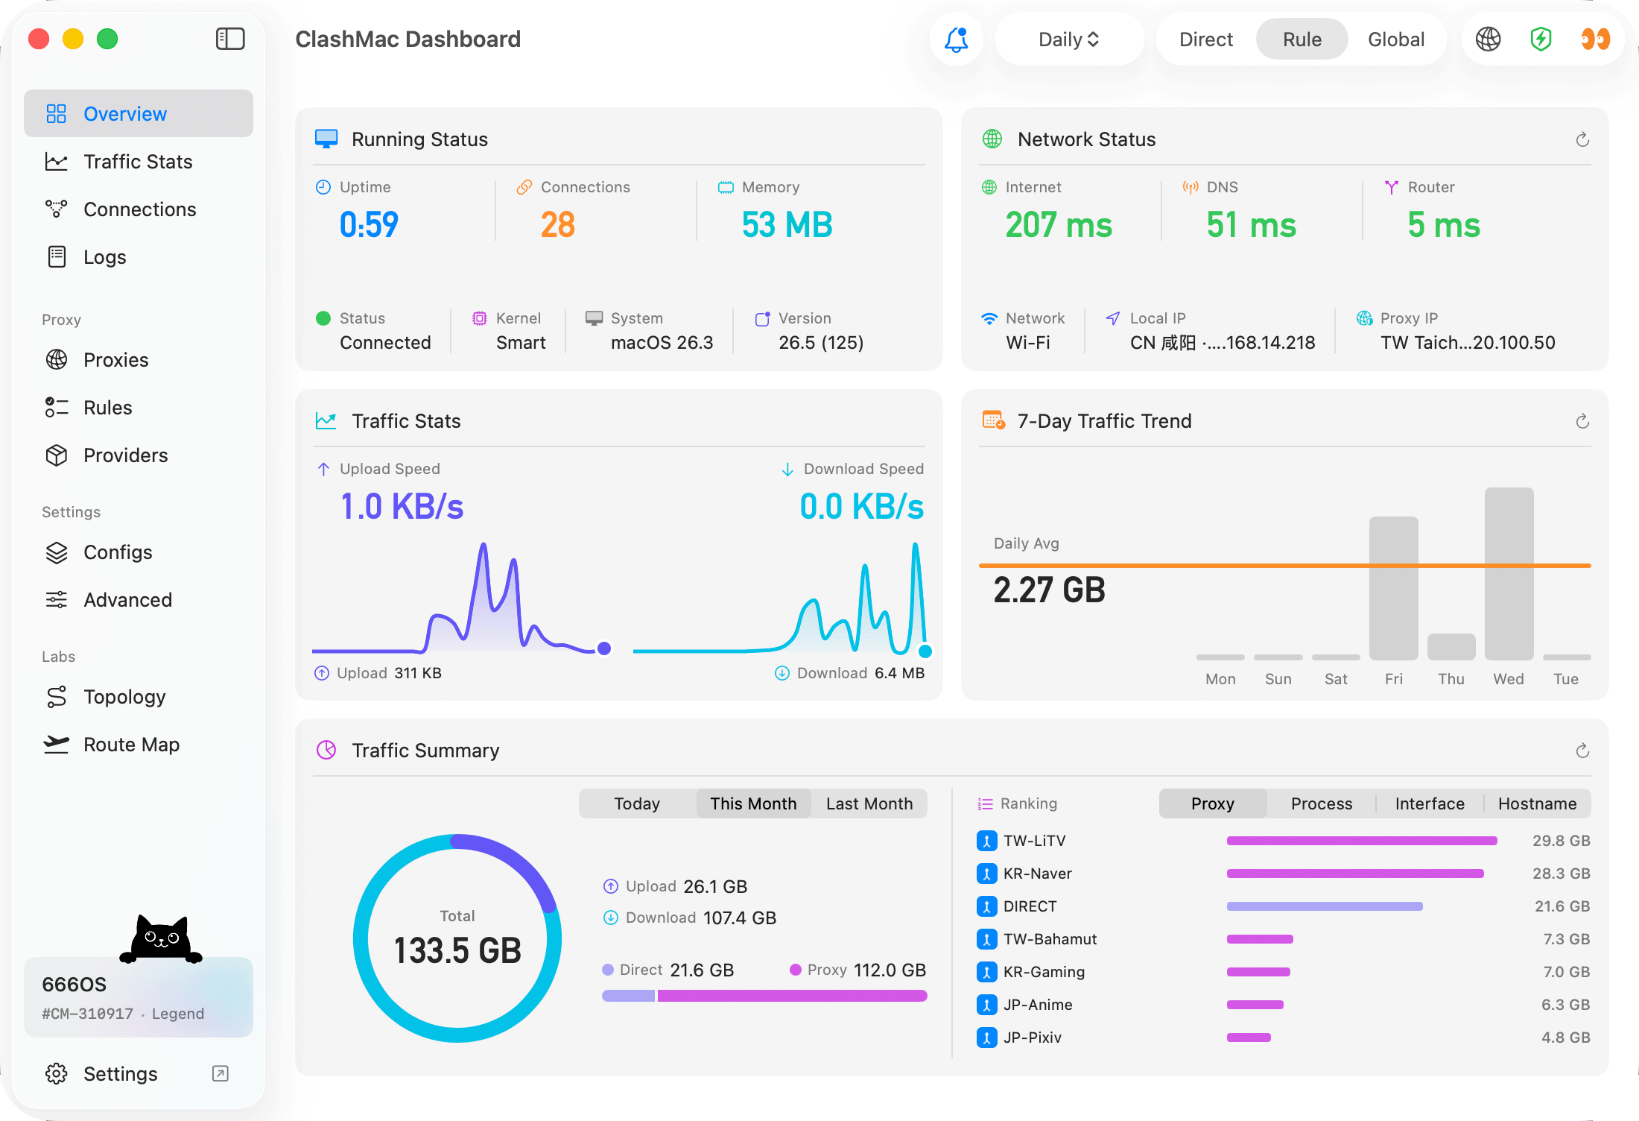
Task: Open the Connections page
Action: click(x=139, y=209)
